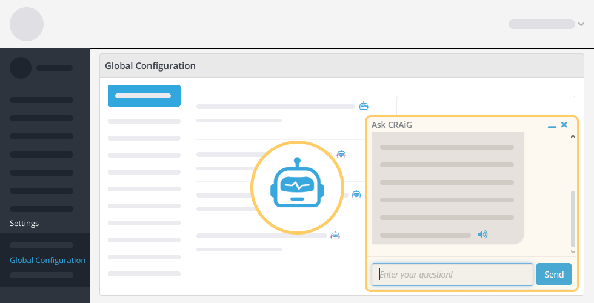Select Global Configuration in the sidebar

click(47, 260)
